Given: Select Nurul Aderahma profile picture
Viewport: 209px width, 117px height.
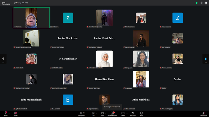Looking at the screenshot, I should point(31,38).
